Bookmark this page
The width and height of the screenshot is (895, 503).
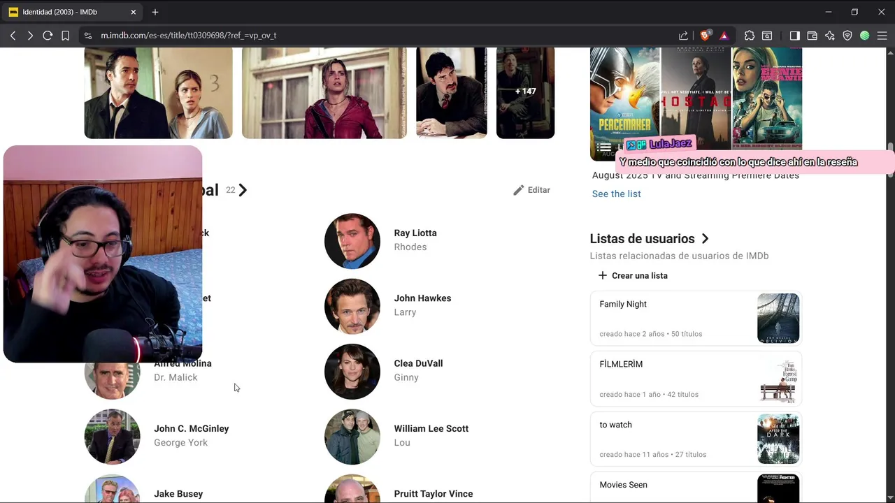coord(65,36)
